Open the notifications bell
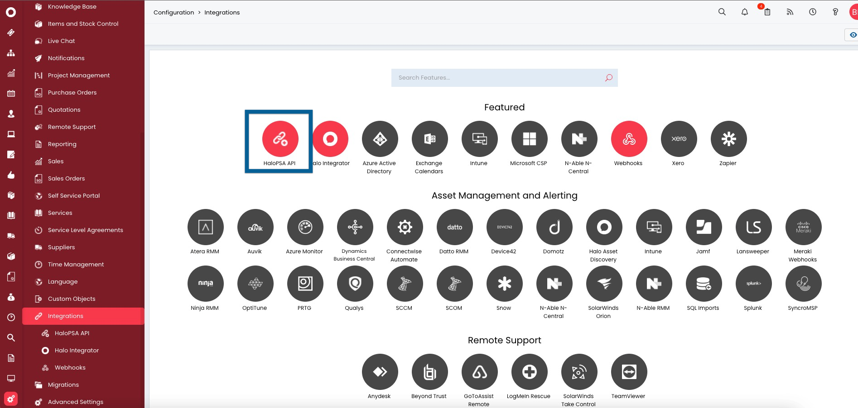This screenshot has width=858, height=408. point(745,12)
